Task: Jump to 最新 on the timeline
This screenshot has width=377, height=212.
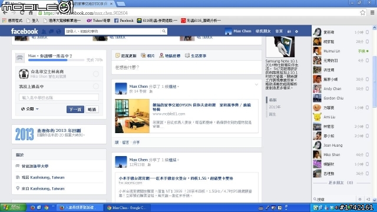Action: pyautogui.click(x=273, y=100)
